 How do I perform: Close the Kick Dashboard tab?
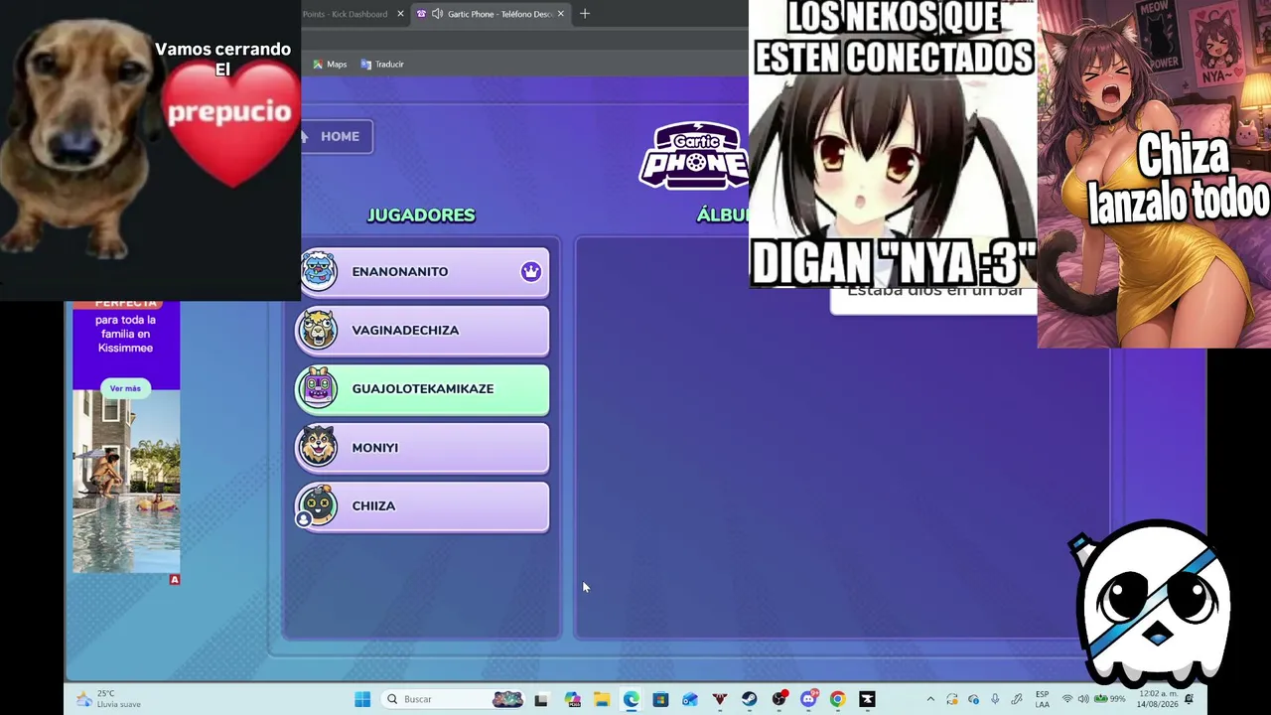(x=400, y=14)
